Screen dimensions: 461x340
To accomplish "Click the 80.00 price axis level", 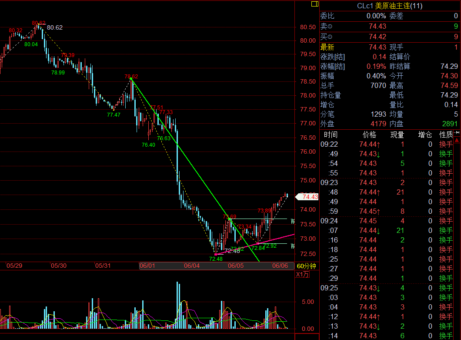I will pyautogui.click(x=308, y=40).
